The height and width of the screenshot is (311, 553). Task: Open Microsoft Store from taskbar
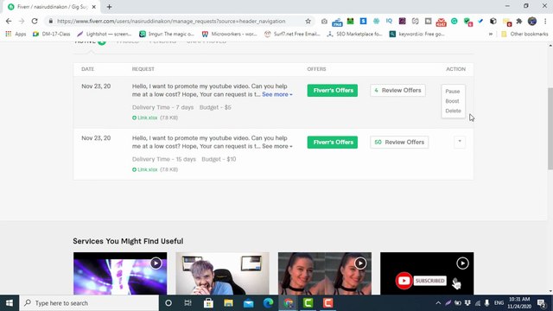pos(208,303)
